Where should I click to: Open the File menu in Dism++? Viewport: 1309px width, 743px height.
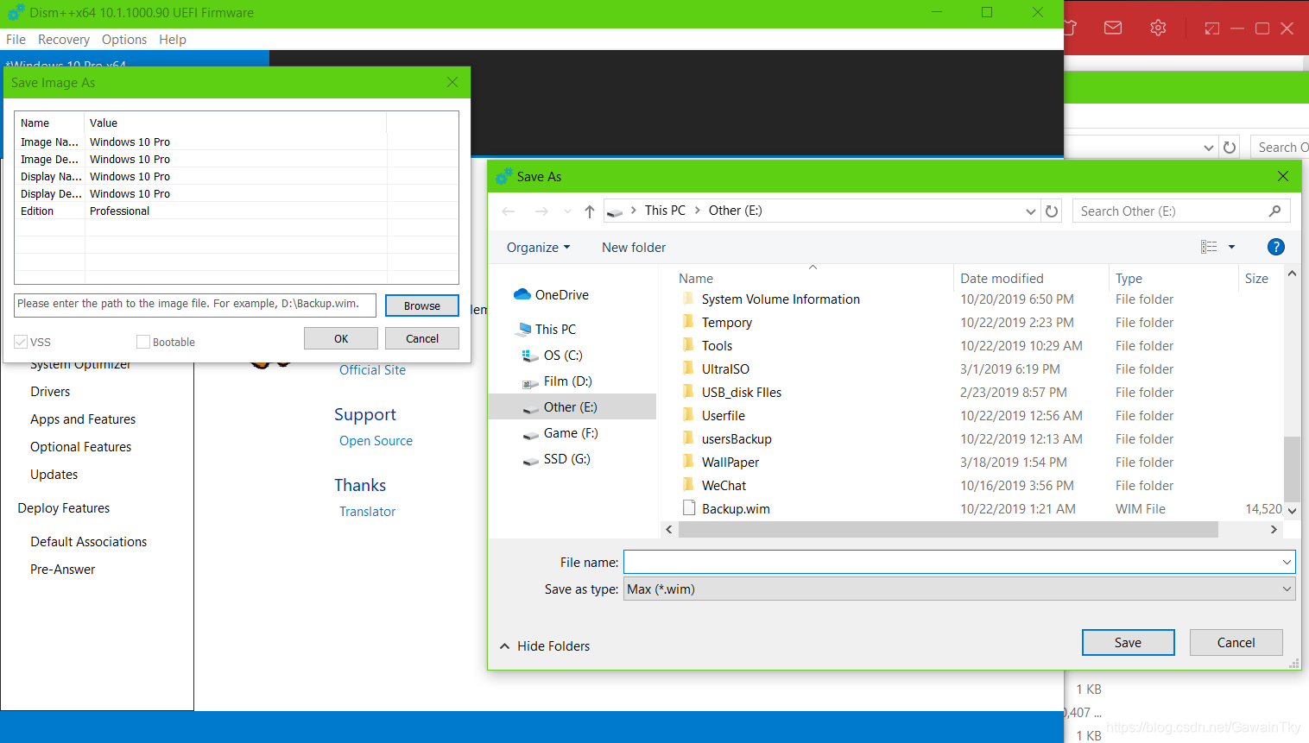click(x=16, y=40)
